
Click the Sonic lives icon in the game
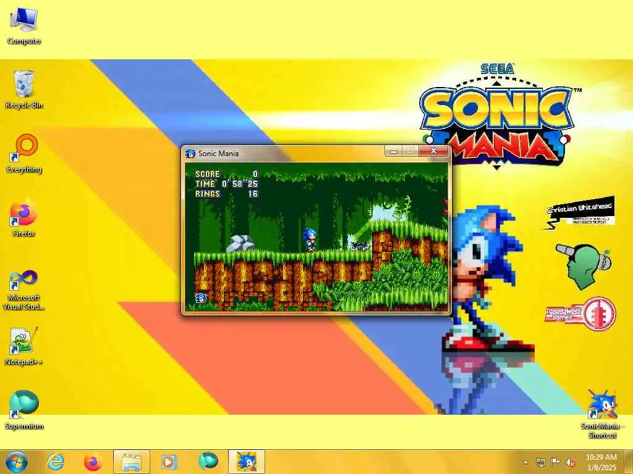click(x=201, y=298)
